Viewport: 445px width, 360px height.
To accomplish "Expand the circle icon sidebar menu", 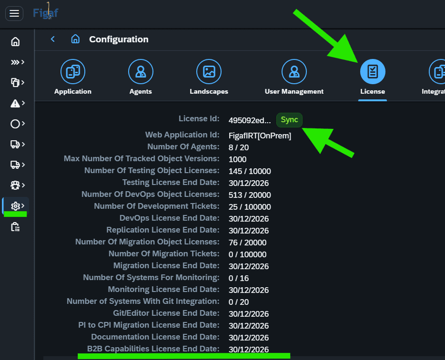I will coord(17,124).
